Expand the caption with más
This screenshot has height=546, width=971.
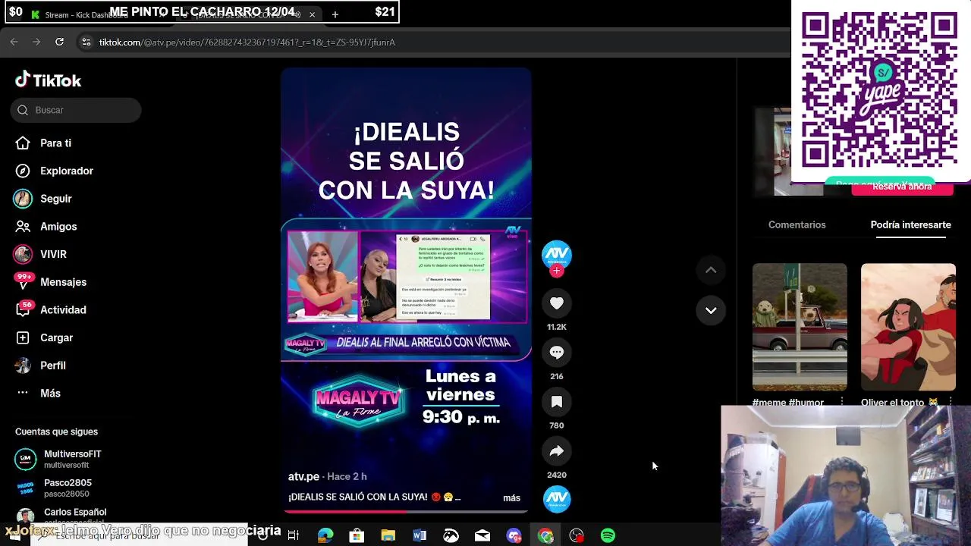pyautogui.click(x=511, y=498)
